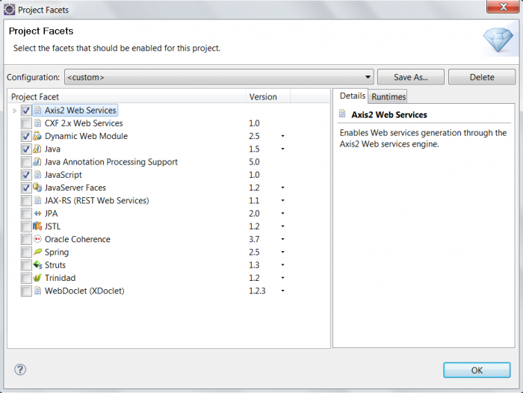
Task: Disable the JavaServer Faces checkbox
Action: pos(26,188)
